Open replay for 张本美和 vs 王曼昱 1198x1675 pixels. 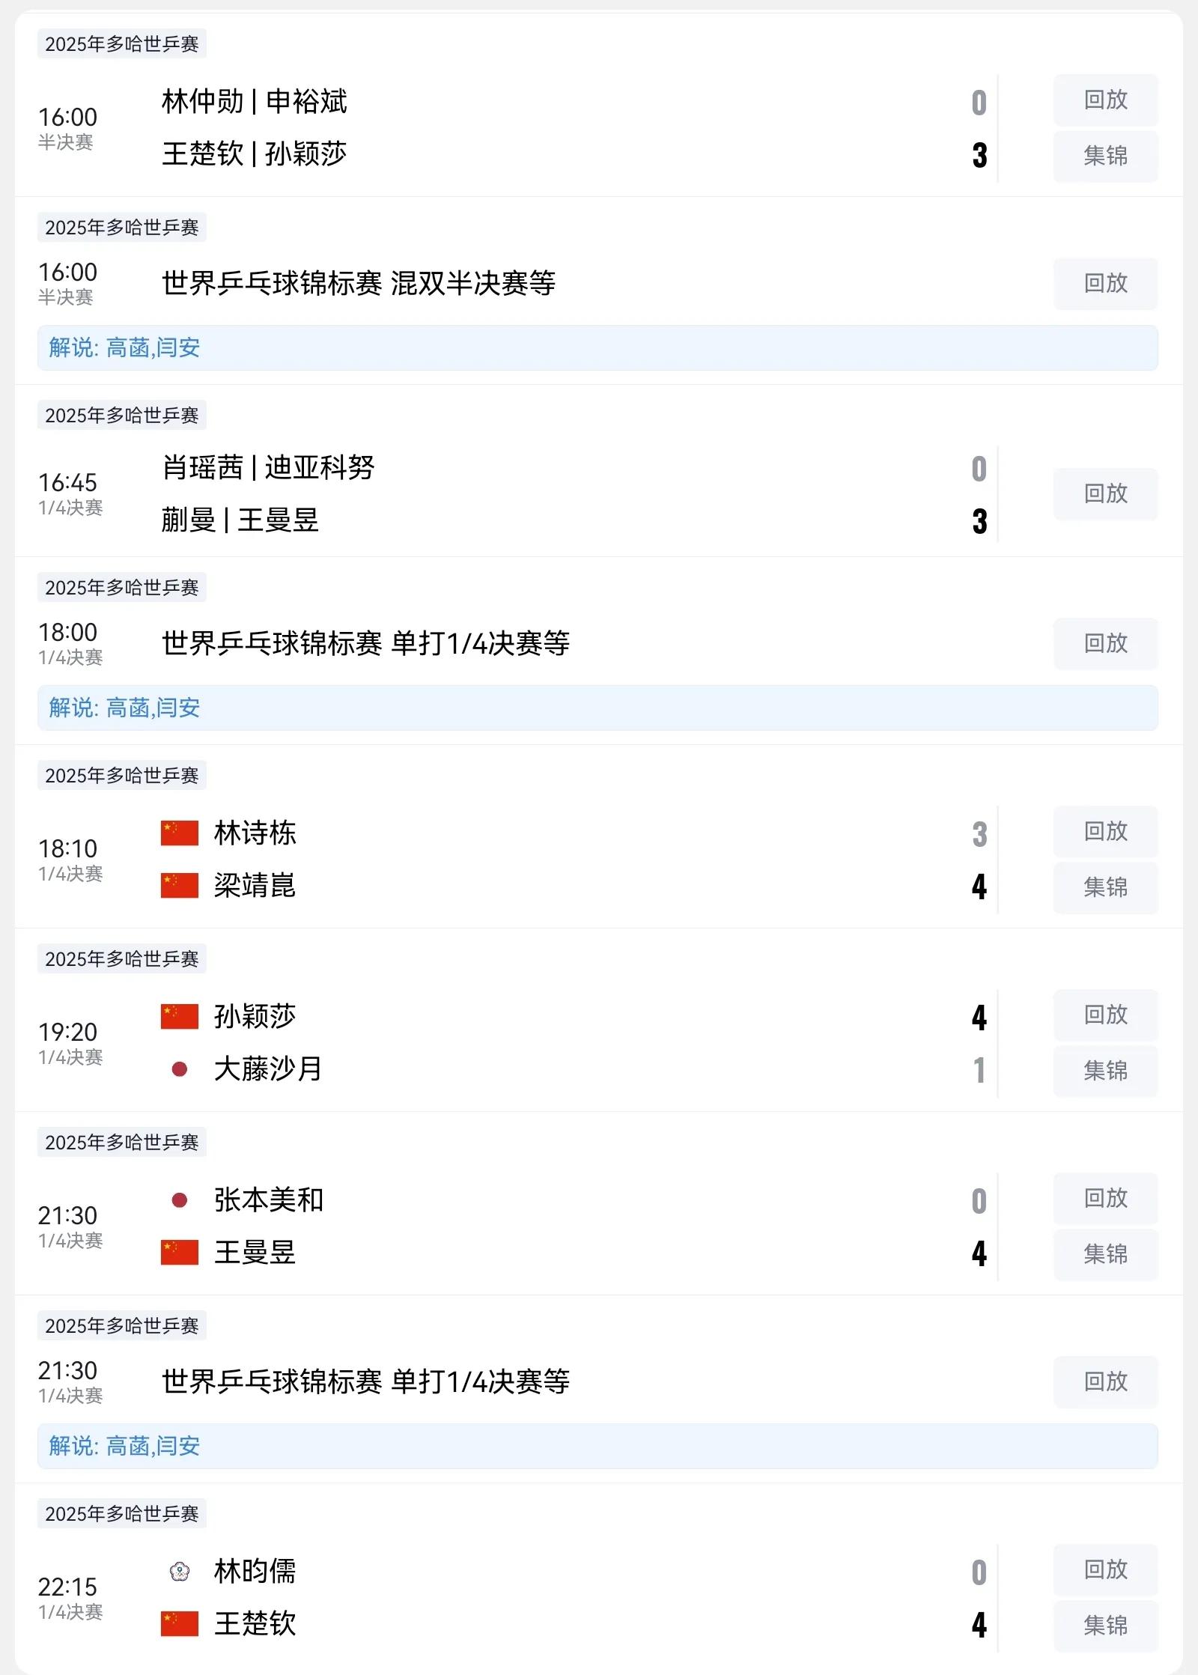point(1105,1198)
